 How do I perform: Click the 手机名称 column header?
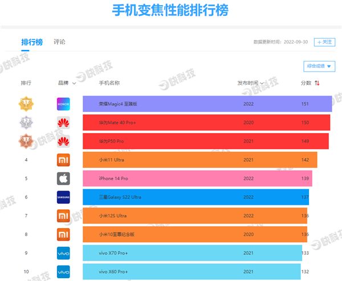tap(109, 83)
